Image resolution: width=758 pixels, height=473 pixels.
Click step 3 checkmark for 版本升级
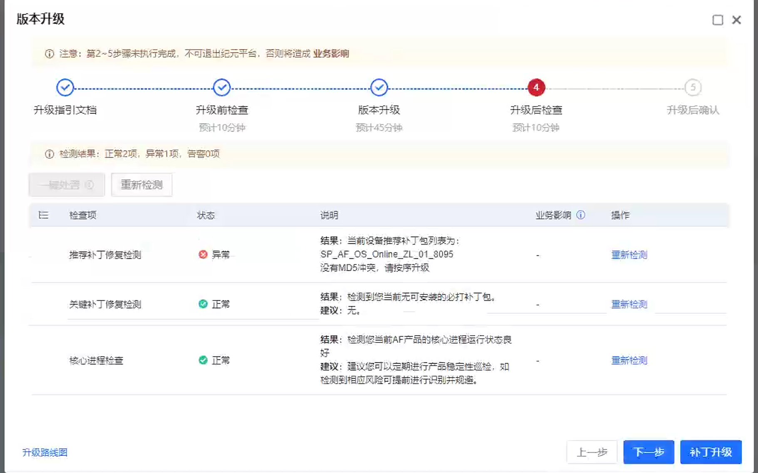379,87
